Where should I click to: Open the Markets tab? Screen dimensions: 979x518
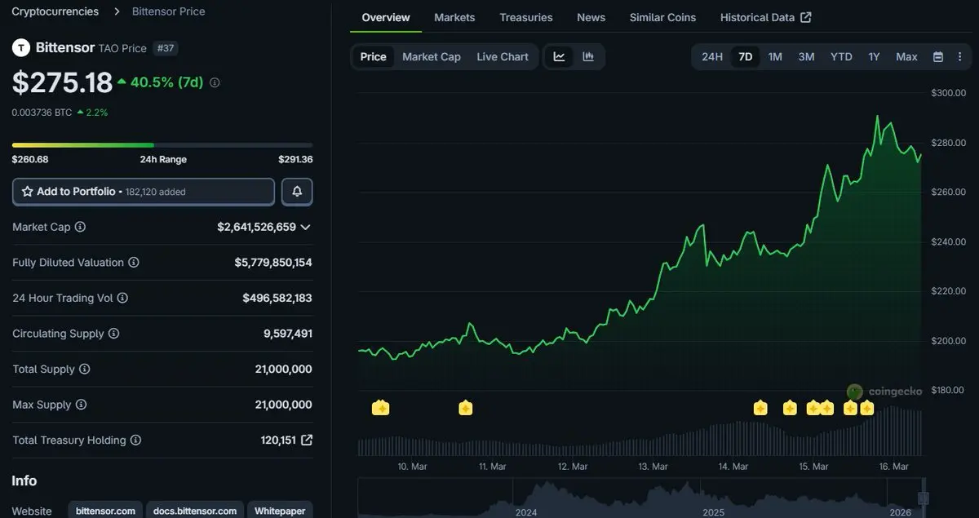coord(454,17)
